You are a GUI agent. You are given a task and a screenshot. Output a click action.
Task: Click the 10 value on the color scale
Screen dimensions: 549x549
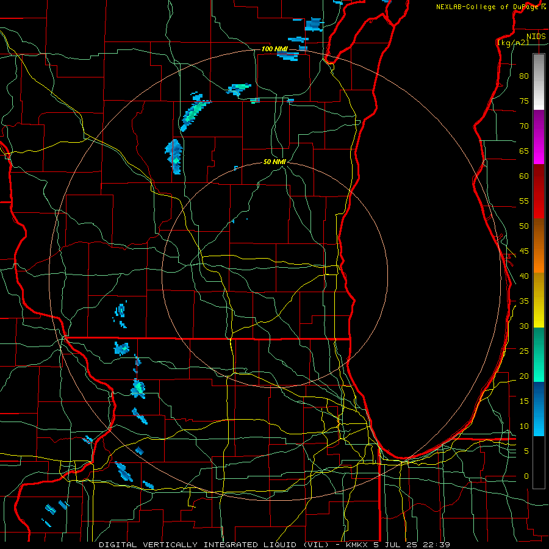pyautogui.click(x=524, y=426)
